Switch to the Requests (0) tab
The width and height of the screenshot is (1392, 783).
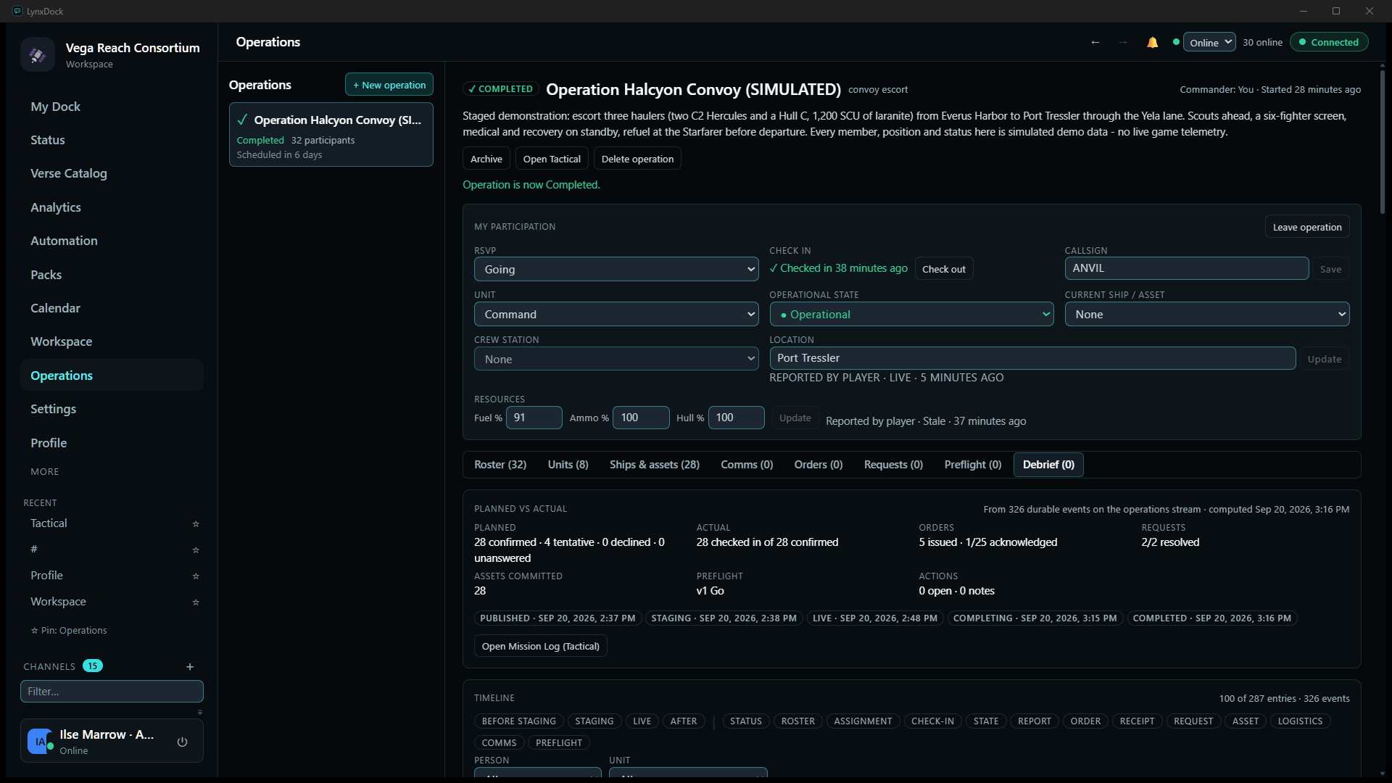pyautogui.click(x=894, y=465)
